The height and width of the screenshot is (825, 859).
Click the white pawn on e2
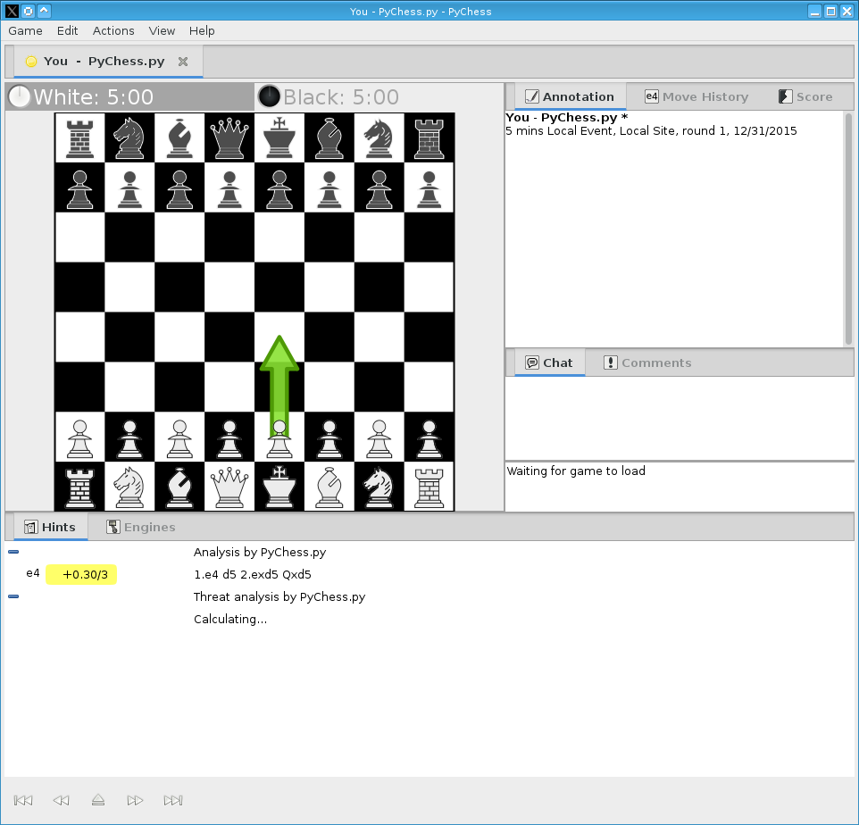[x=279, y=438]
